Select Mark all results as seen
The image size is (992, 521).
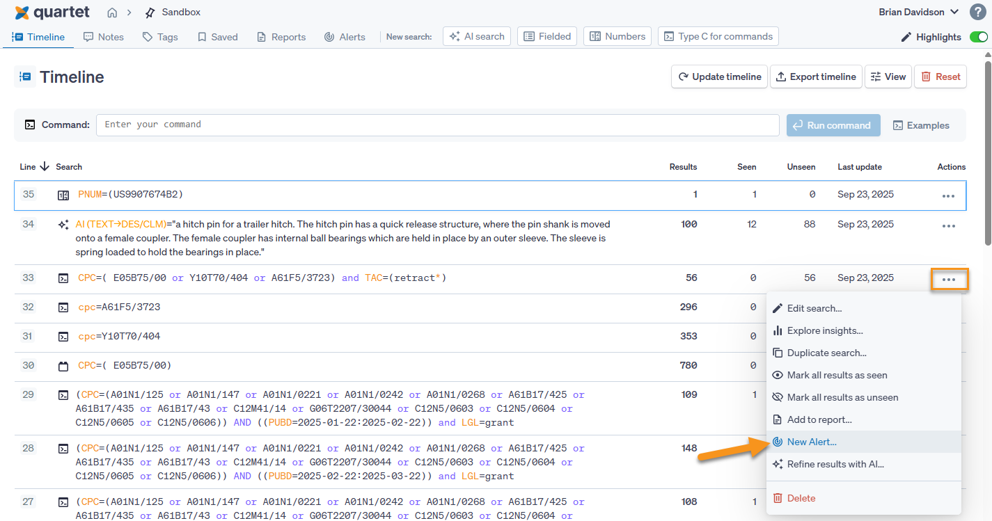coord(837,375)
